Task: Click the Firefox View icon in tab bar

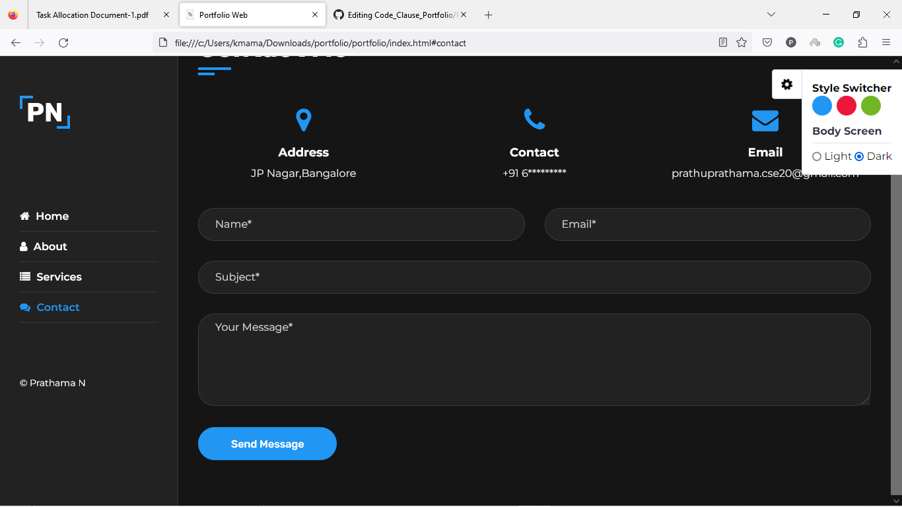Action: click(13, 15)
